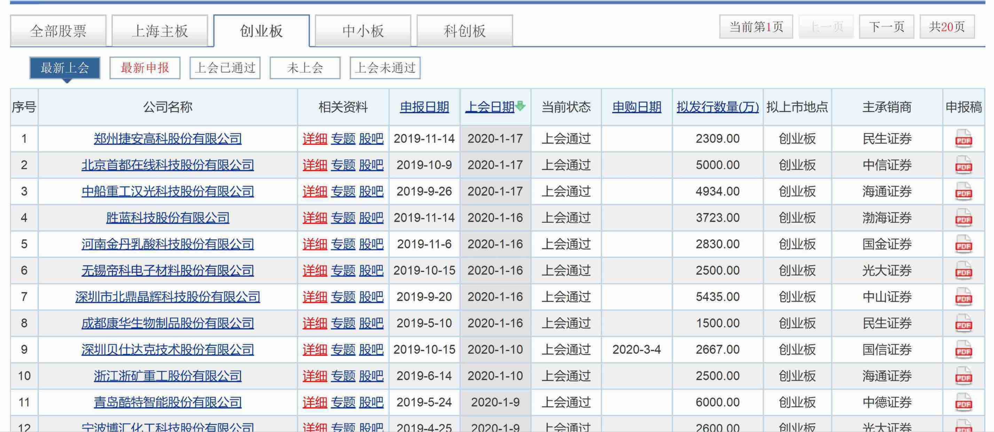Go to 下一页
The height and width of the screenshot is (432, 994).
click(886, 27)
